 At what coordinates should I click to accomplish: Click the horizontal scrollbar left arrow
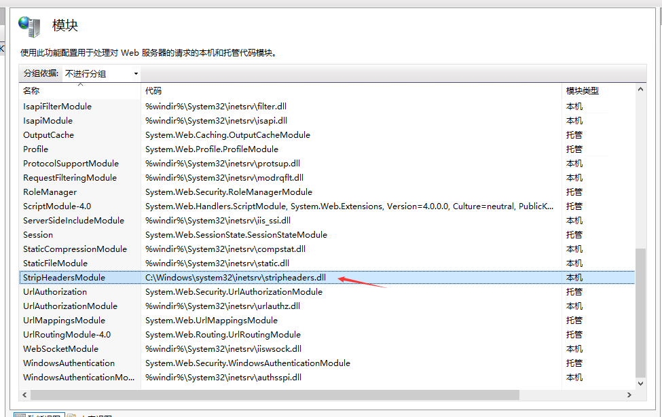pos(24,395)
